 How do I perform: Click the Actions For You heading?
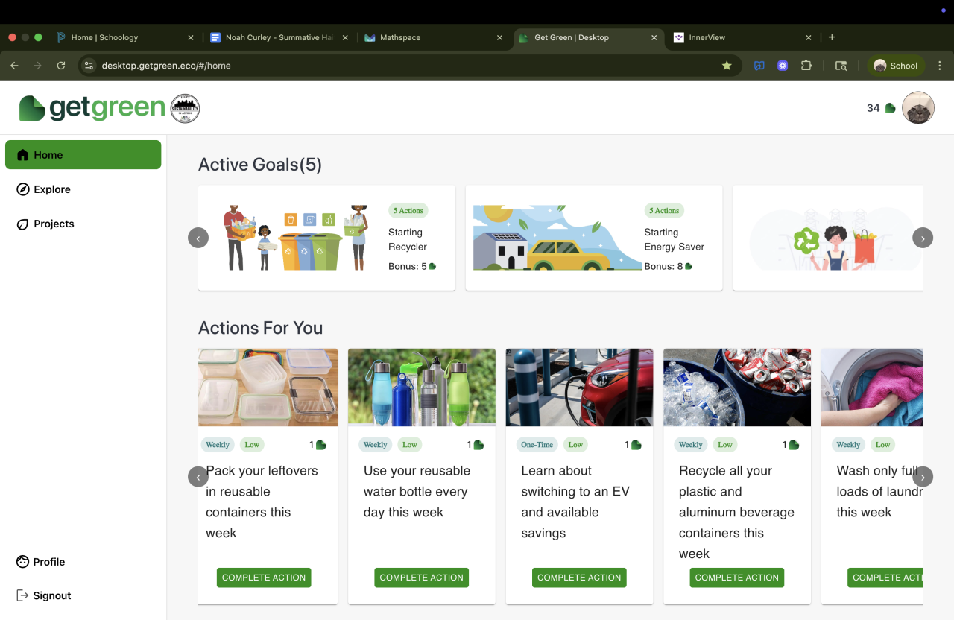tap(260, 328)
